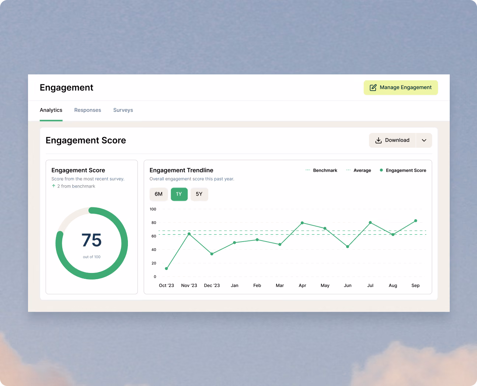Toggle the Benchmark legend item
The width and height of the screenshot is (477, 386).
pyautogui.click(x=321, y=170)
